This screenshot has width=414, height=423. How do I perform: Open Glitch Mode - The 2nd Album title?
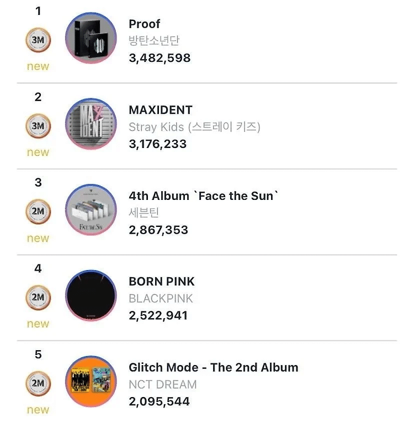[213, 367]
